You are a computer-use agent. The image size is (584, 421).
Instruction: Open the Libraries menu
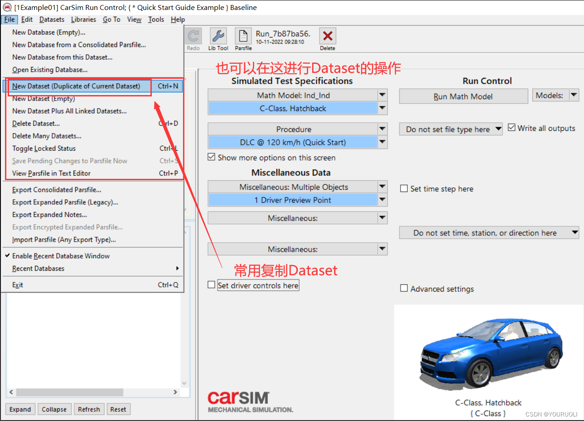(x=83, y=19)
